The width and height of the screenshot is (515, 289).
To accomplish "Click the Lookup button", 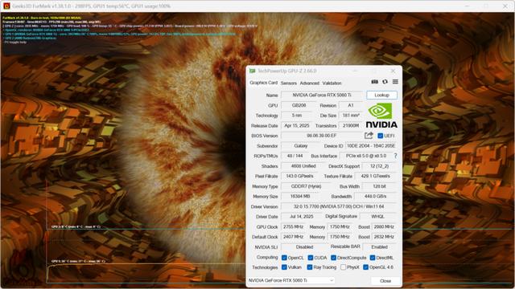I will (x=381, y=95).
